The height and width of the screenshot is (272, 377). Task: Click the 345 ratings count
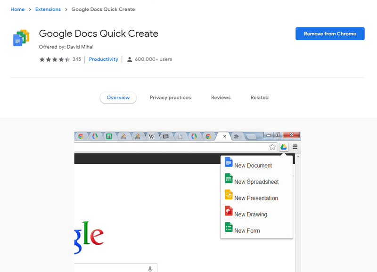pos(77,59)
